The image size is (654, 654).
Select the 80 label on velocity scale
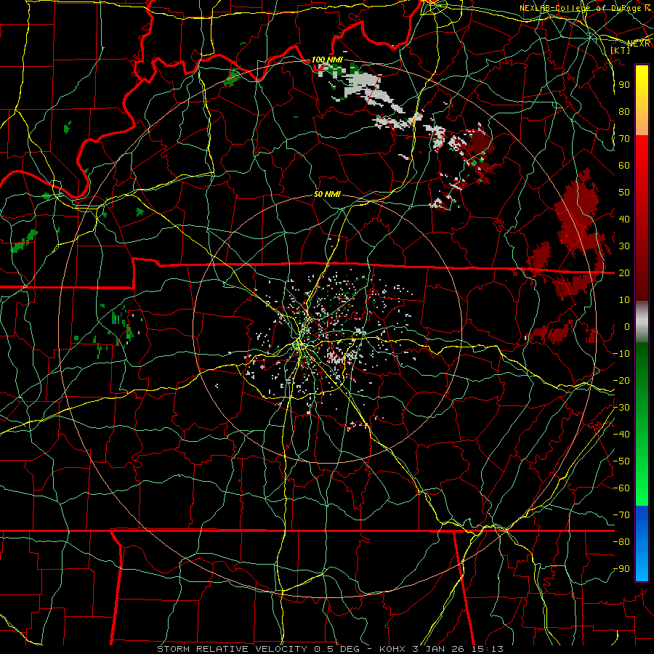coord(624,111)
